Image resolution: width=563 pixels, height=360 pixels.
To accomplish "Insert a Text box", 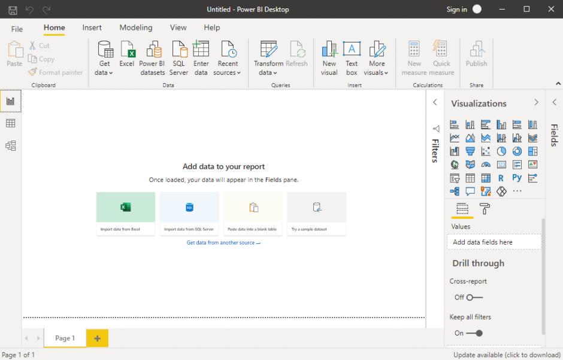I will 352,58.
